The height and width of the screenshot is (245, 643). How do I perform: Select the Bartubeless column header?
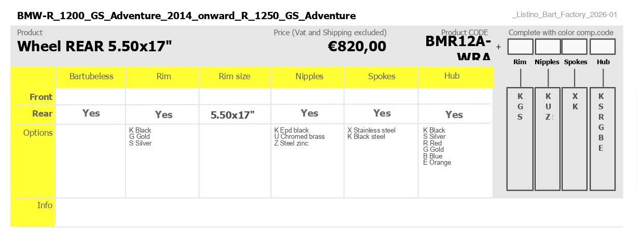click(91, 77)
